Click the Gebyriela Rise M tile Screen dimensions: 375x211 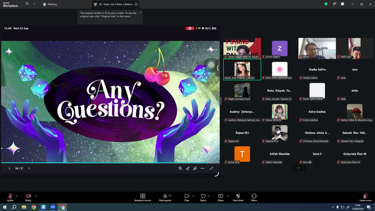(x=354, y=154)
